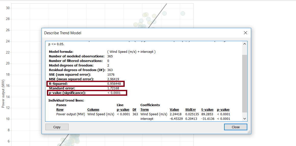Viewport: 296px width, 146px height.
Task: Click the Value column header
Action: tap(174, 109)
